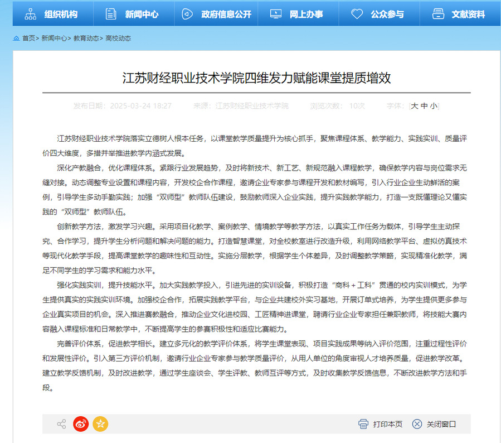This screenshot has height=443, width=501.
Task: Set font size to 大 (large)
Action: tap(415, 106)
